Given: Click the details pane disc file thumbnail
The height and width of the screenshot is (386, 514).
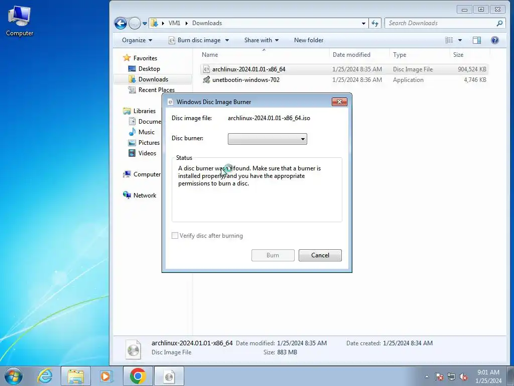Looking at the screenshot, I should tap(134, 349).
